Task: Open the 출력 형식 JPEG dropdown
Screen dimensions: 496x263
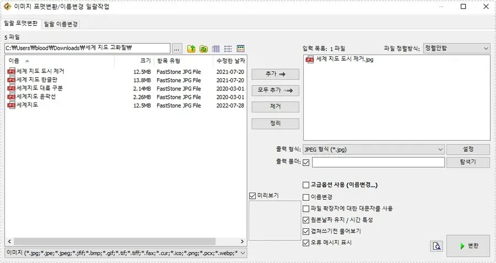Action: tap(374, 149)
